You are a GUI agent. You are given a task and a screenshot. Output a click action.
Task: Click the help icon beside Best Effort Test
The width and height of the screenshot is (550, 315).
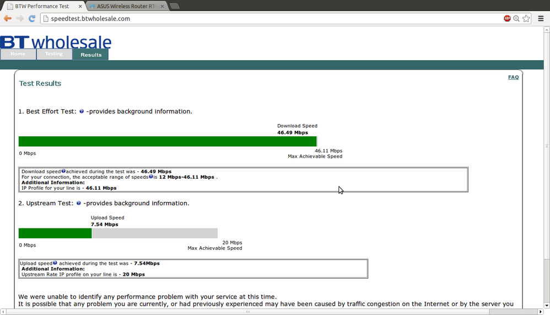[x=82, y=111]
